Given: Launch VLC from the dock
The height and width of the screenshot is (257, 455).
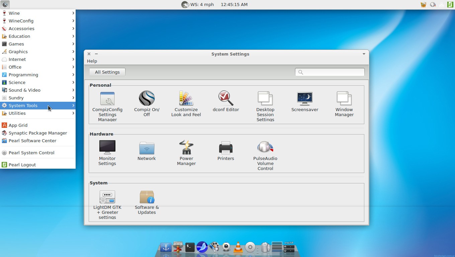Looking at the screenshot, I should (238, 248).
